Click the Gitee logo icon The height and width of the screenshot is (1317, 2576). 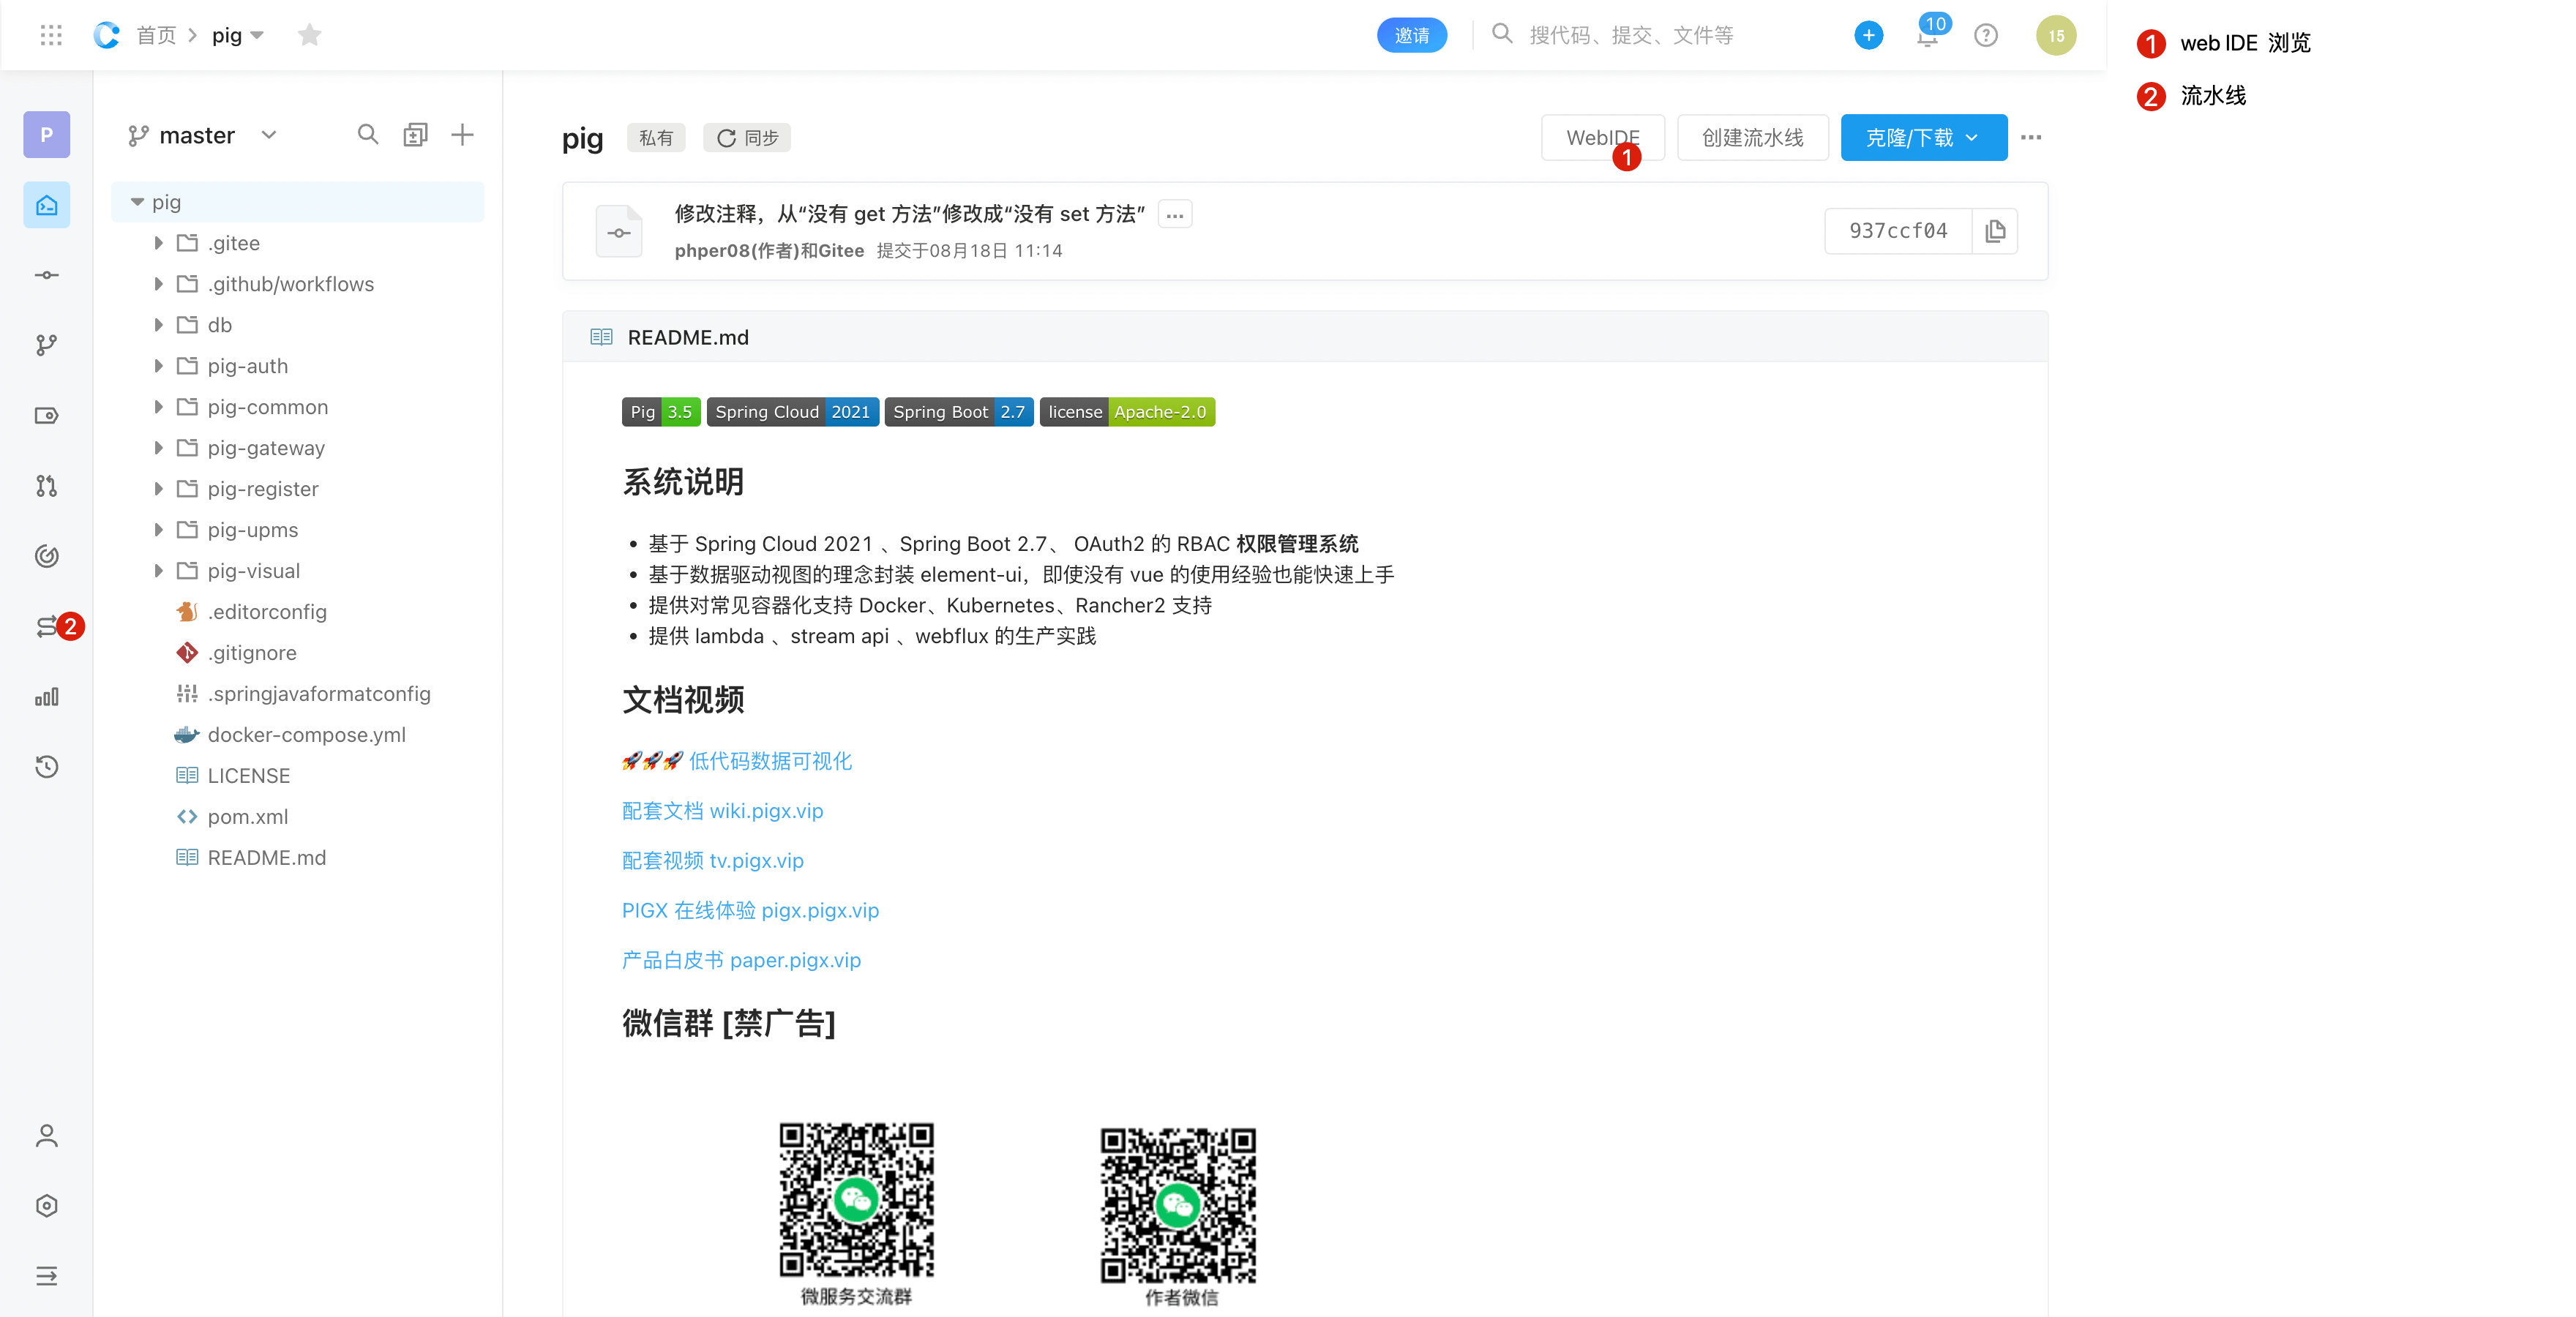pyautogui.click(x=106, y=35)
